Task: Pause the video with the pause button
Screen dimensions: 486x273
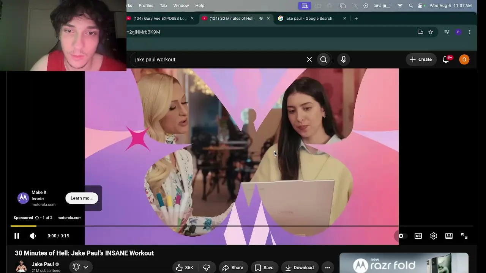Action: (17, 236)
